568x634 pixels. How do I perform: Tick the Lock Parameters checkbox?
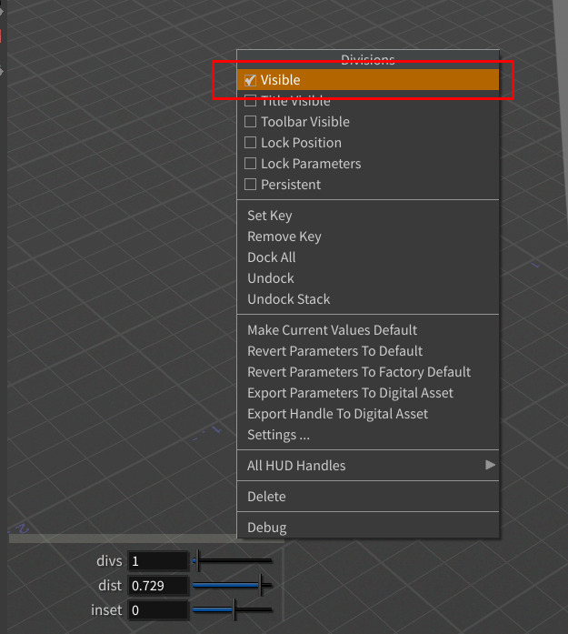[250, 164]
